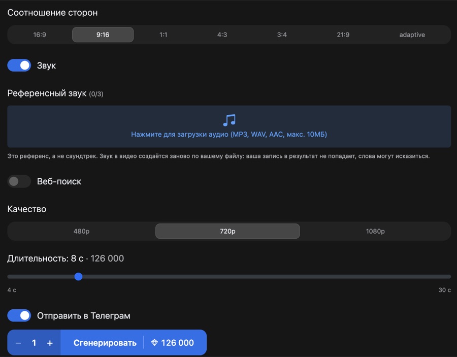Choose the adaptive aspect ratio option

tap(412, 35)
